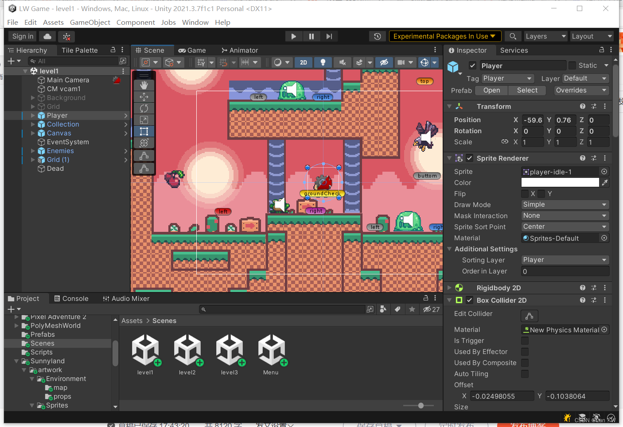This screenshot has width=623, height=427.
Task: Switch to the Console tab
Action: point(71,299)
